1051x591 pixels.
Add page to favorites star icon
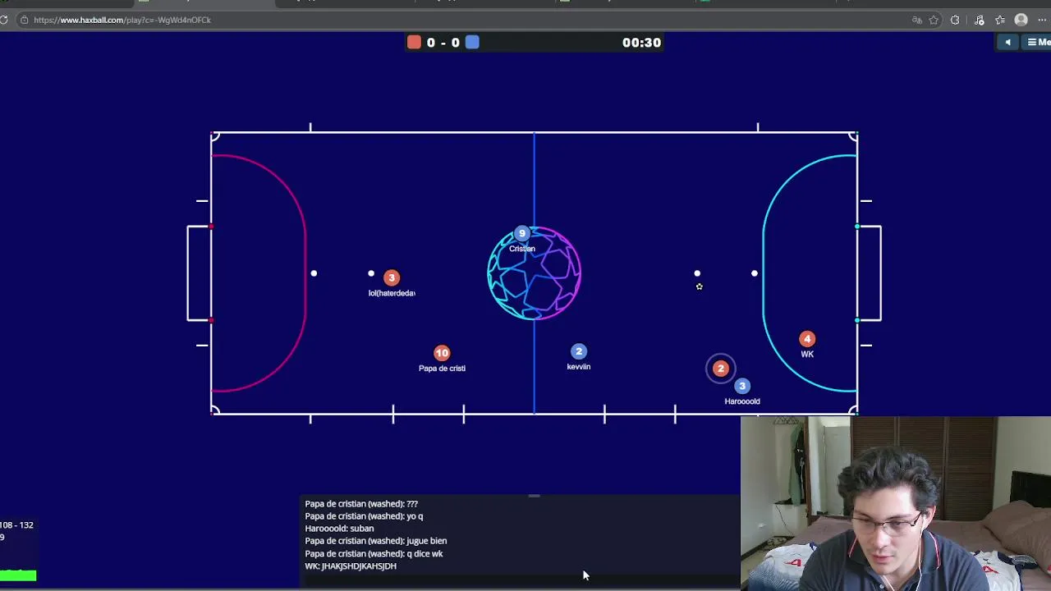934,20
